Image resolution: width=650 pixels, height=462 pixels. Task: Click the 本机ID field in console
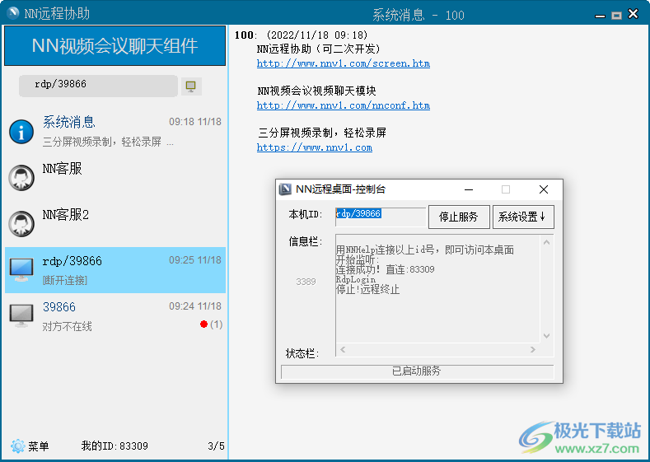(381, 217)
